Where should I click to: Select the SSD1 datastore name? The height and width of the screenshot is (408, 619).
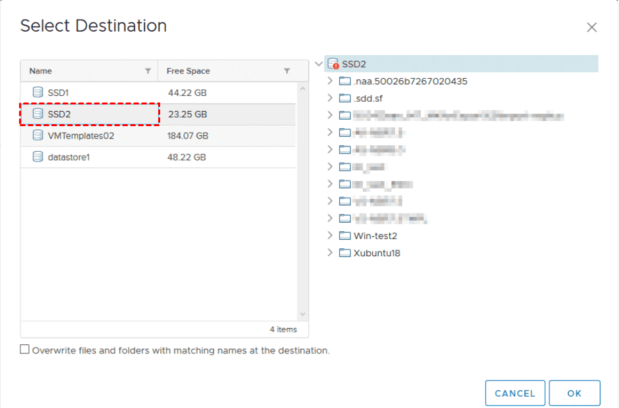point(58,93)
